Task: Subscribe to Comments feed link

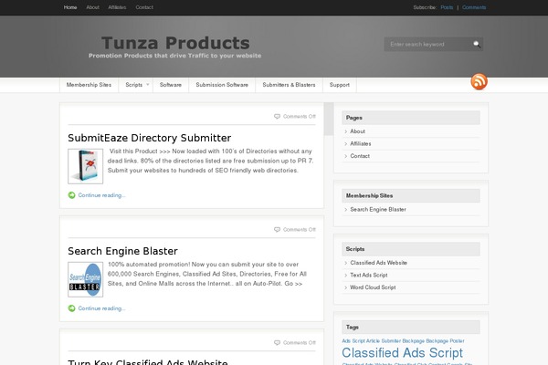Action: [x=474, y=7]
